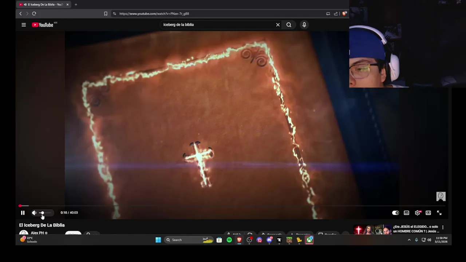
Task: Open the clock showing 11:58 PM
Action: 441,240
